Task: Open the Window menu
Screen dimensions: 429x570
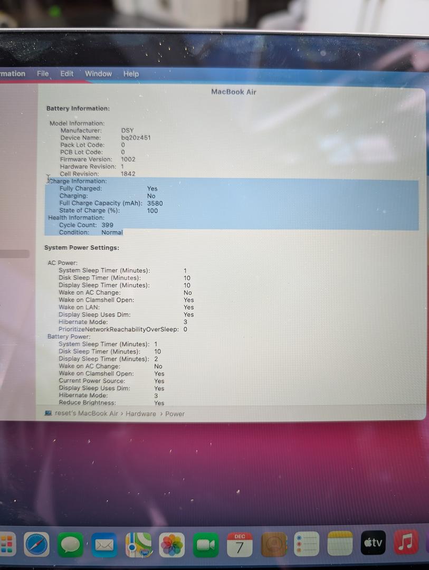Action: (98, 74)
